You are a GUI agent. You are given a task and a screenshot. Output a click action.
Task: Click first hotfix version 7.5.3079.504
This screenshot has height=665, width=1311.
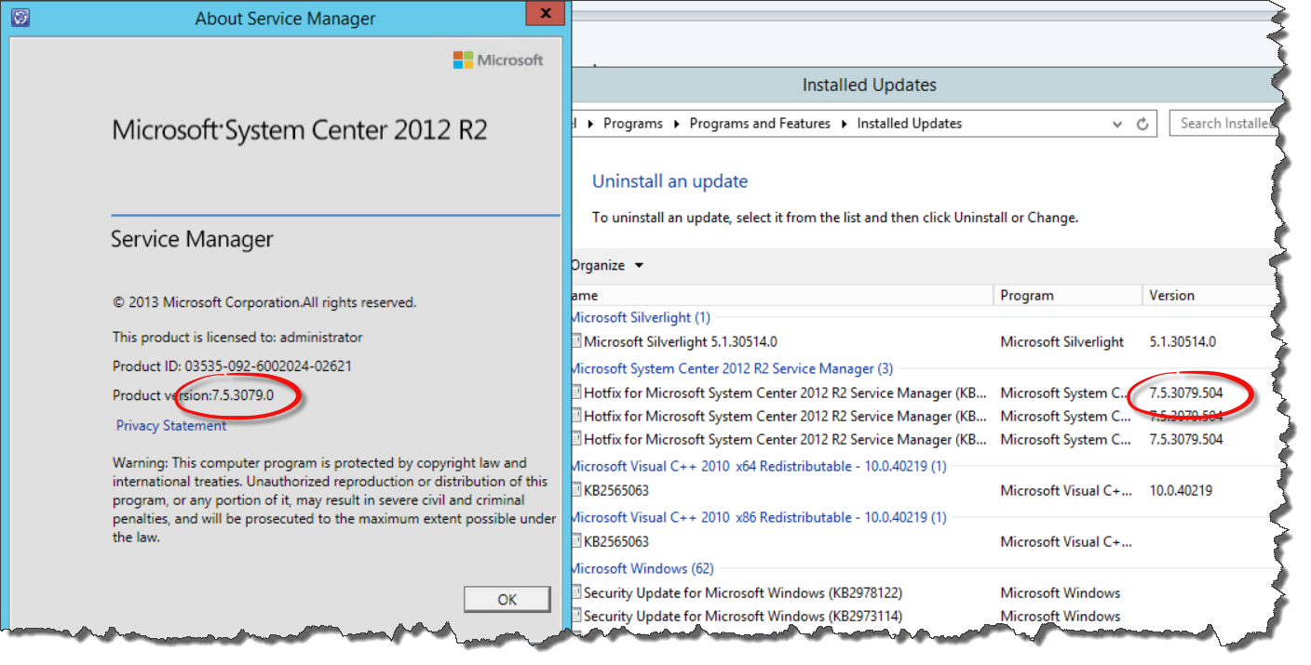point(1186,392)
